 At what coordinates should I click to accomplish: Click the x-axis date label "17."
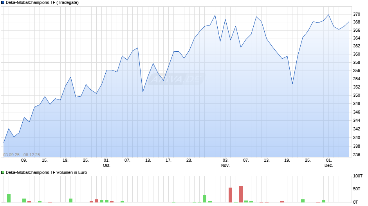pos(168,161)
